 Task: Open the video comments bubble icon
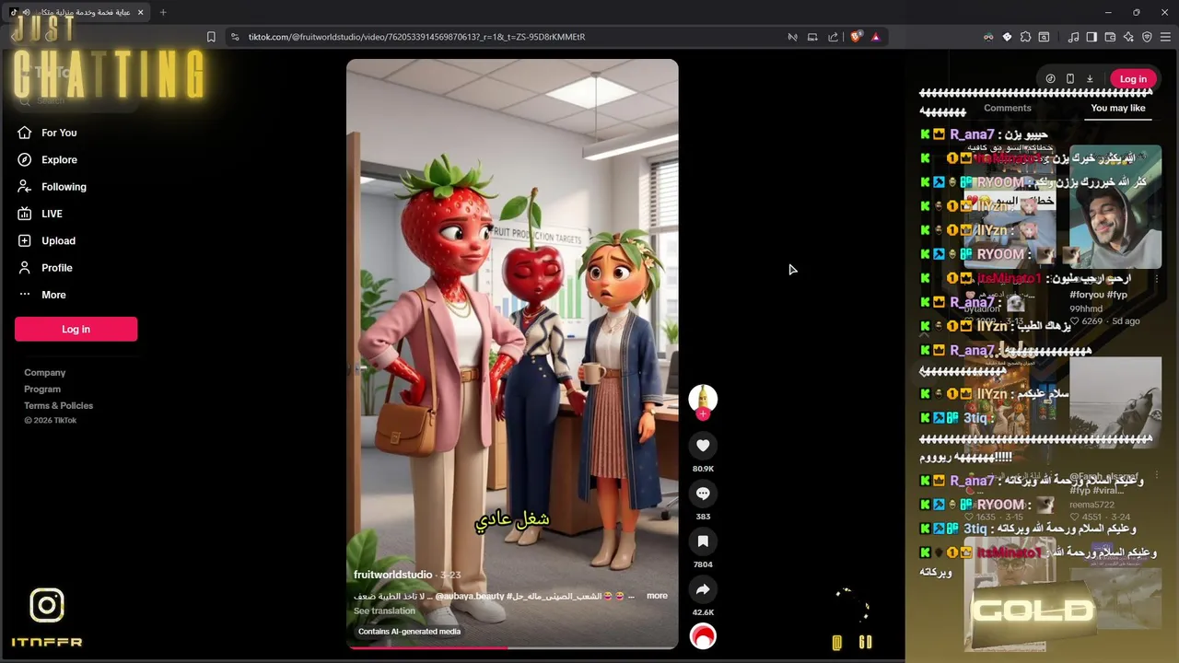pyautogui.click(x=703, y=494)
